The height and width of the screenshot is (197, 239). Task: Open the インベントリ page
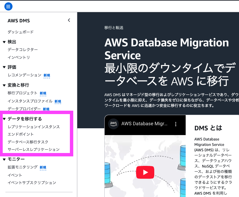[x=19, y=57]
